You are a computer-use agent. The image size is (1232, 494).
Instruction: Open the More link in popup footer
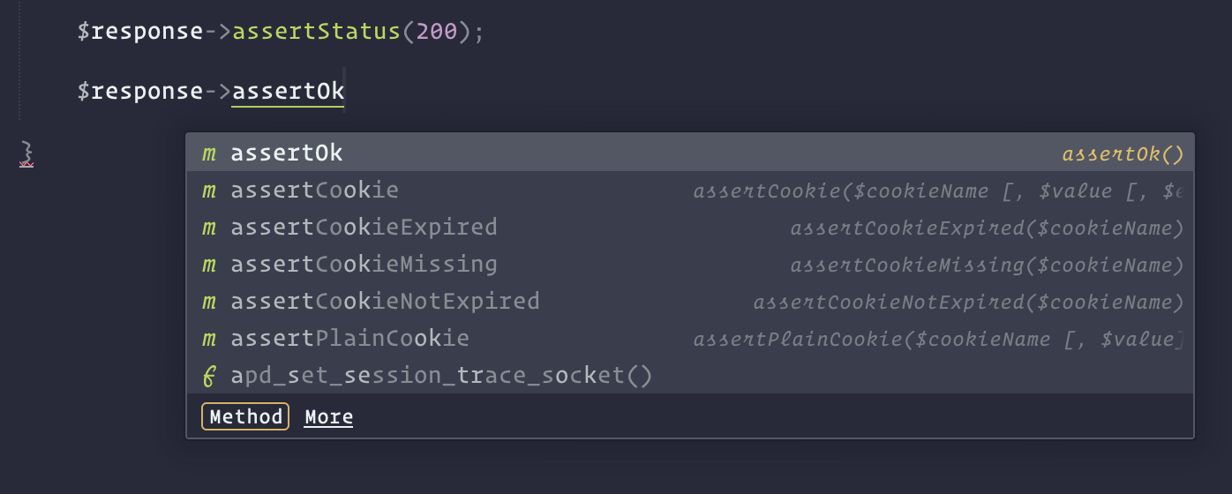[x=328, y=417]
